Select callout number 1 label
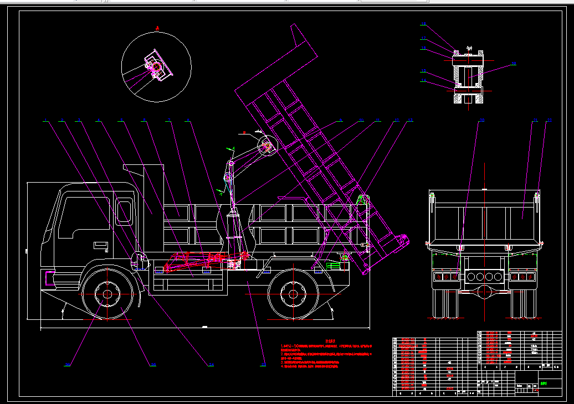This screenshot has width=574, height=404. 45,120
